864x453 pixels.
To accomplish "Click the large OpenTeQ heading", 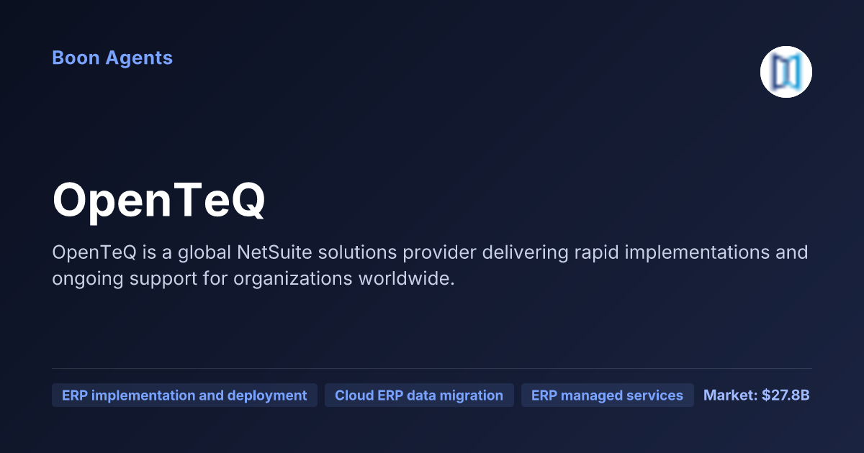I will pos(159,201).
